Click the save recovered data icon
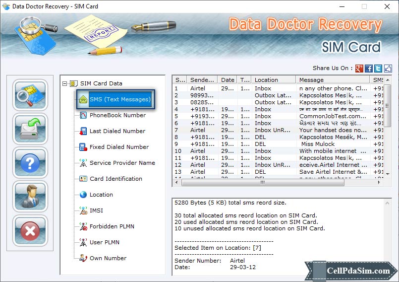The image size is (399, 282). click(x=30, y=129)
